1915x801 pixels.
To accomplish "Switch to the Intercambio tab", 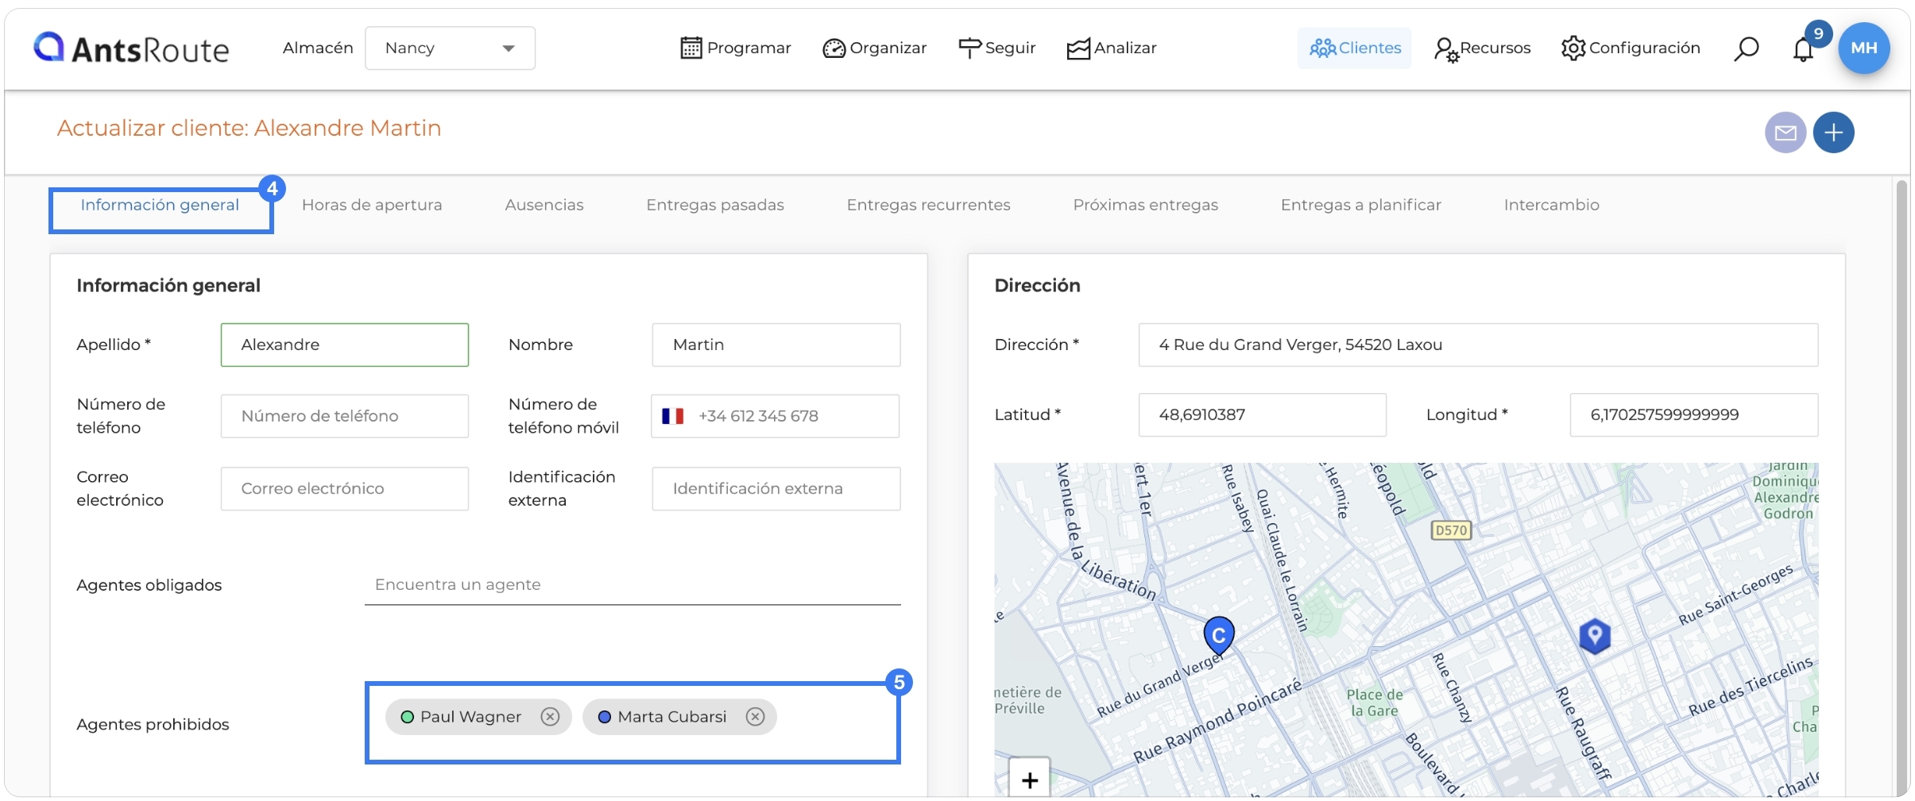I will 1551,205.
